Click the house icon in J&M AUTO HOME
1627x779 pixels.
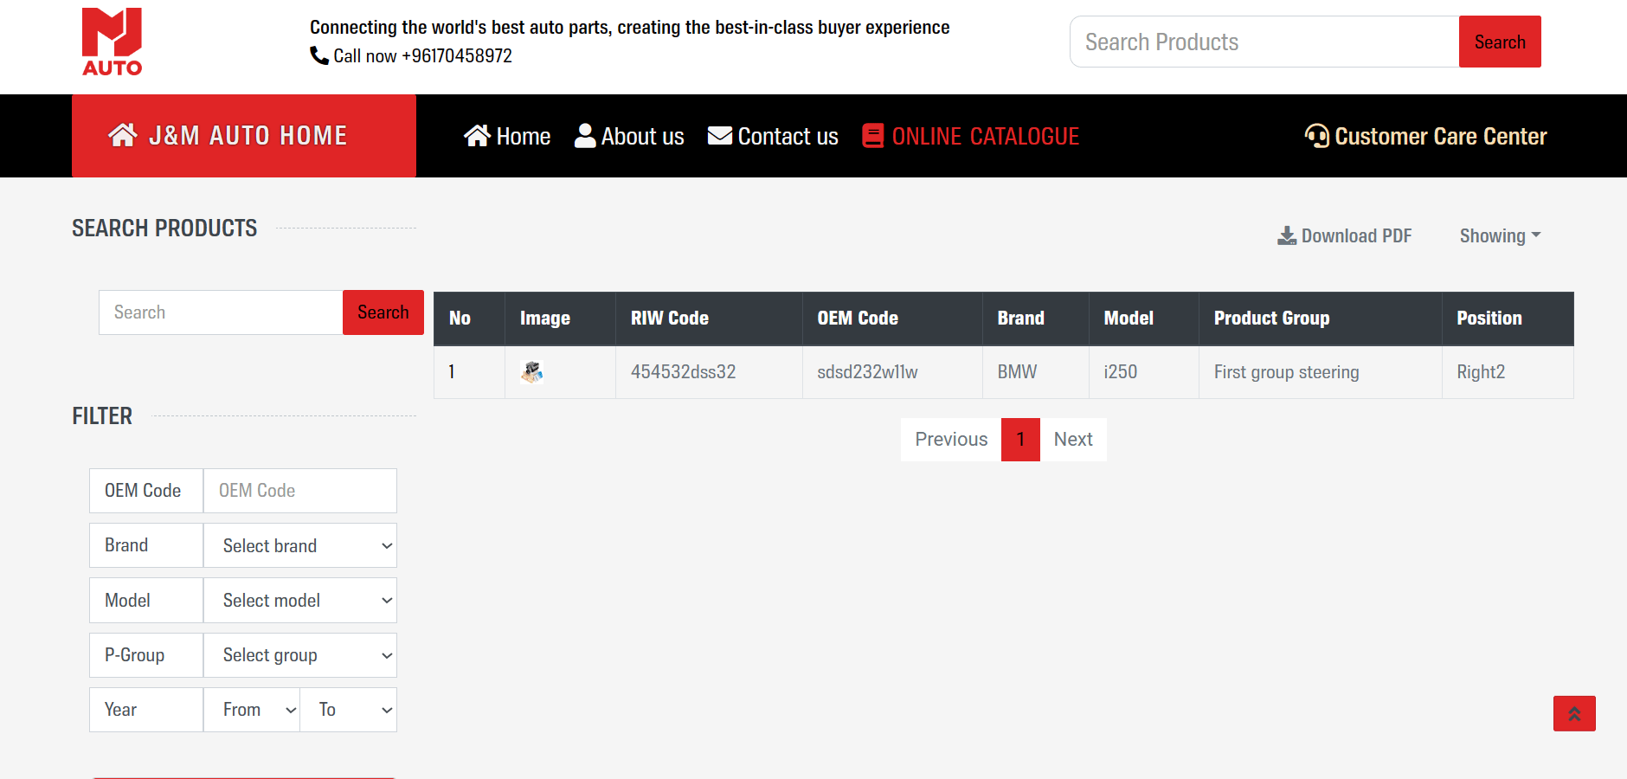tap(122, 135)
